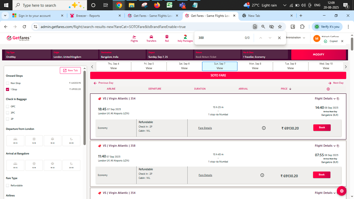
Task: Open the Administration dropdown menu
Action: point(304,38)
